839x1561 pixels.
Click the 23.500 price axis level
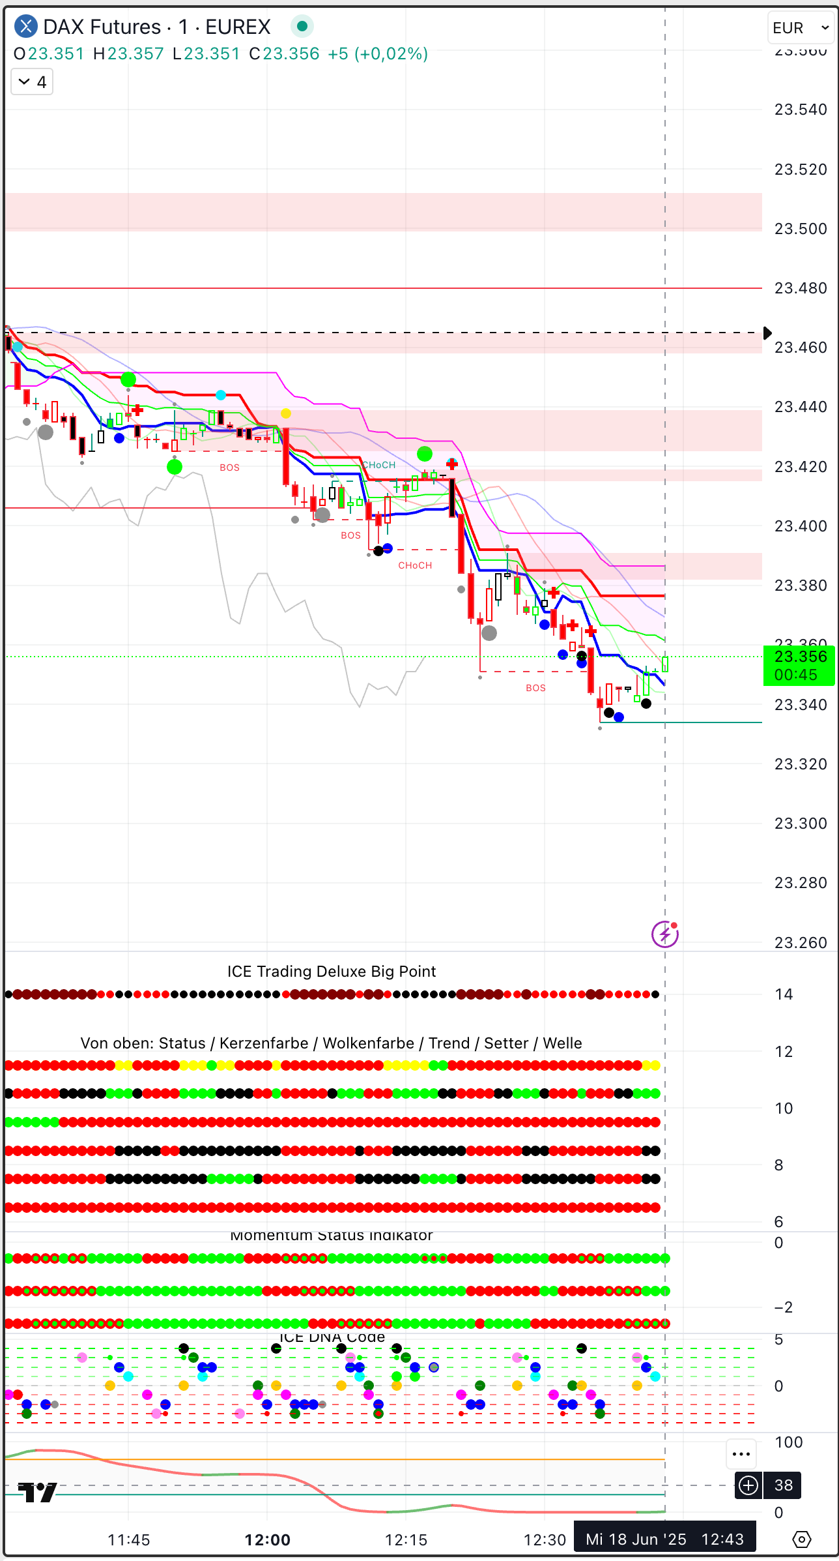(800, 229)
